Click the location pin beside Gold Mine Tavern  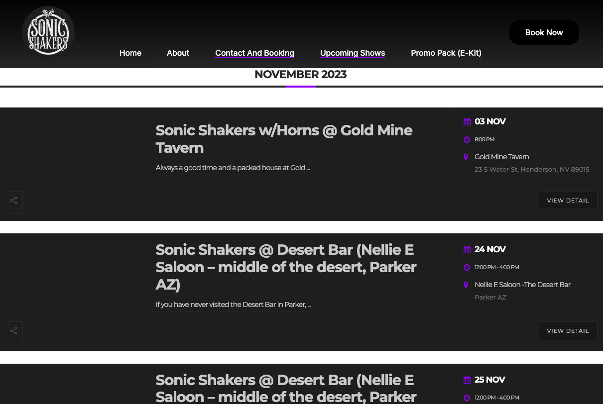point(466,157)
